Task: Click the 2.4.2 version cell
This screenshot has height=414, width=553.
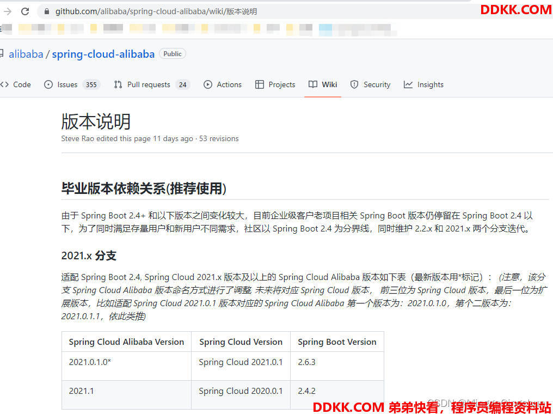Action: (x=337, y=394)
